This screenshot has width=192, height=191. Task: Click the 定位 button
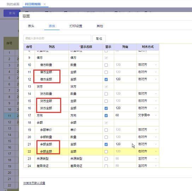pyautogui.click(x=99, y=38)
